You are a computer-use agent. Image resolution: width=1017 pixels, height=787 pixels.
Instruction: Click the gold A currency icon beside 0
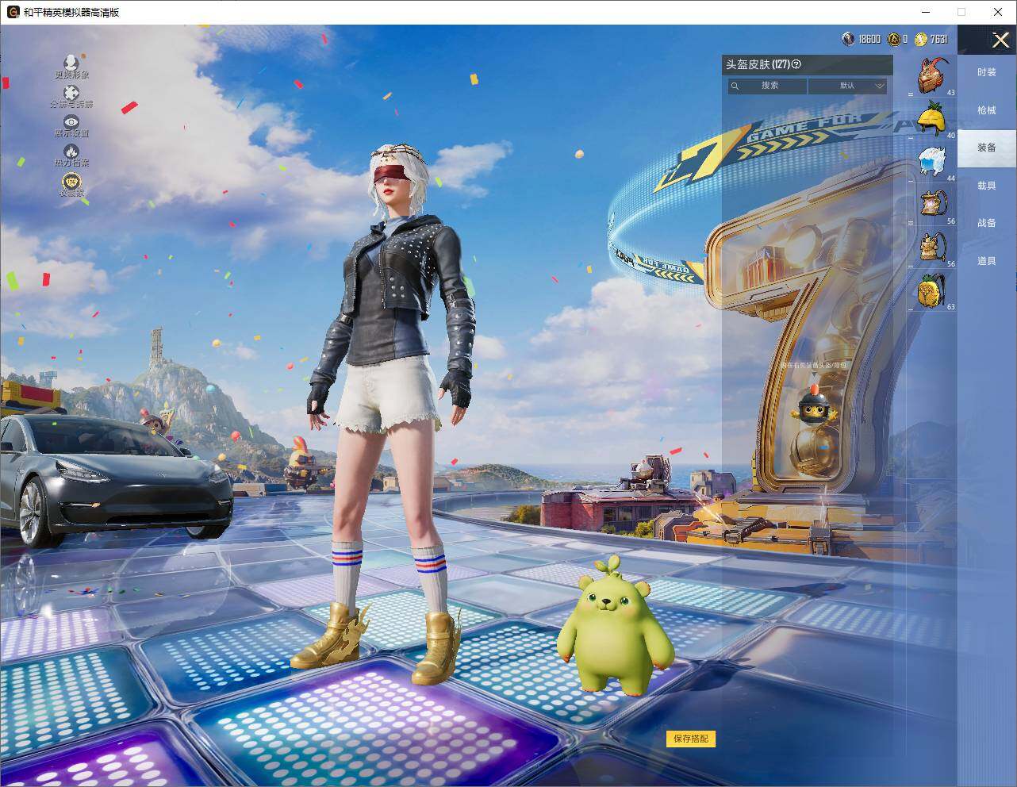893,39
